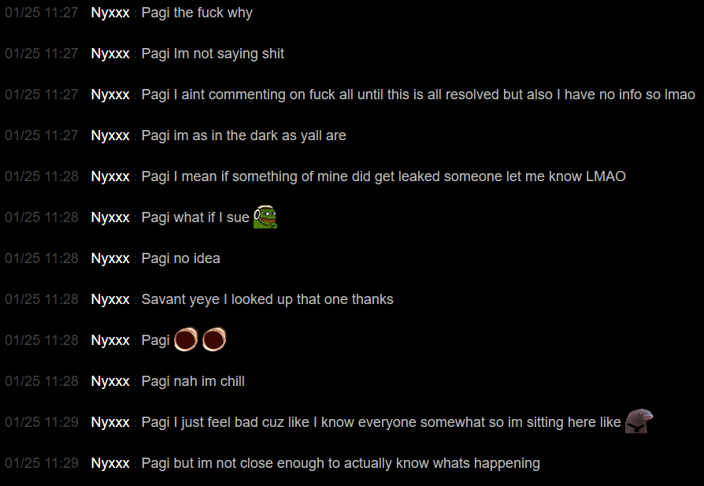This screenshot has height=486, width=704.
Task: Click Nyxxx username beside 'what if I sue'
Action: pyautogui.click(x=110, y=217)
